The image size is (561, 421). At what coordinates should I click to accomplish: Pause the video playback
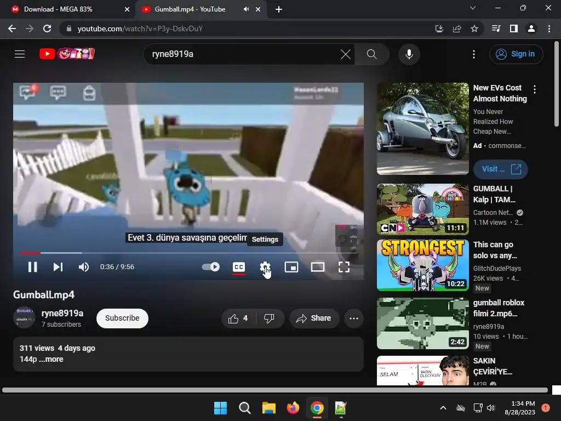pyautogui.click(x=32, y=267)
